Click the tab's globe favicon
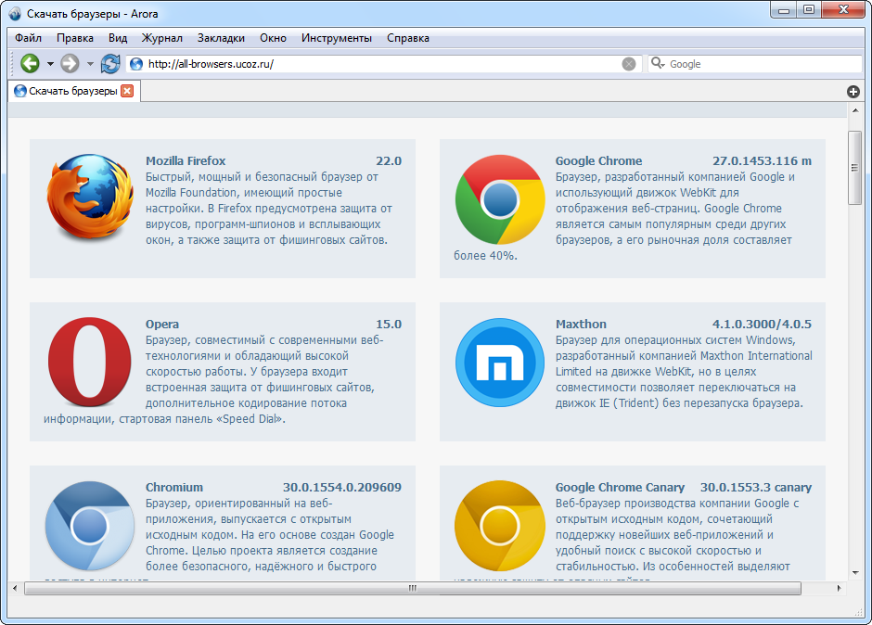The width and height of the screenshot is (872, 625). [20, 91]
